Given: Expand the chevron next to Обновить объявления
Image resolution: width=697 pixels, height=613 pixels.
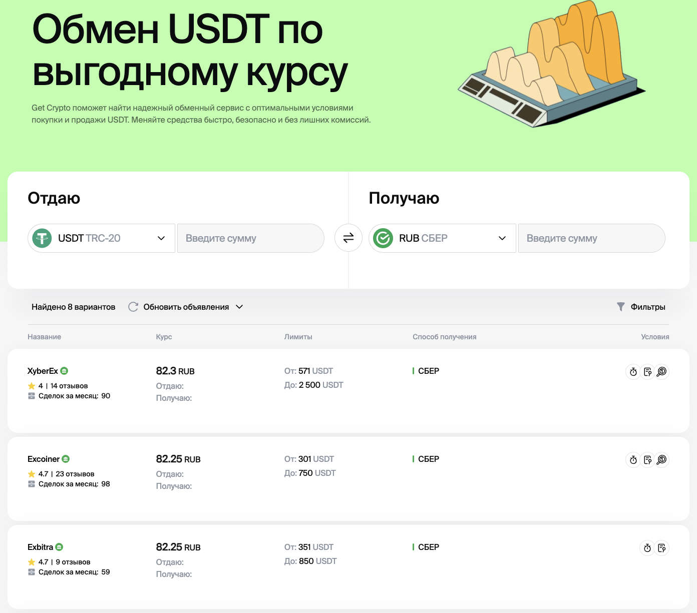Looking at the screenshot, I should coord(239,307).
